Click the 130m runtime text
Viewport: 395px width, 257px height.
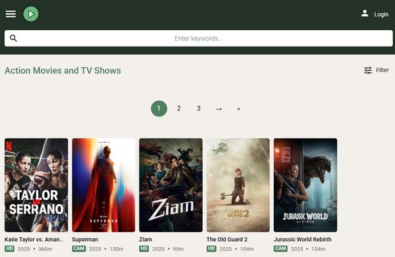point(117,249)
